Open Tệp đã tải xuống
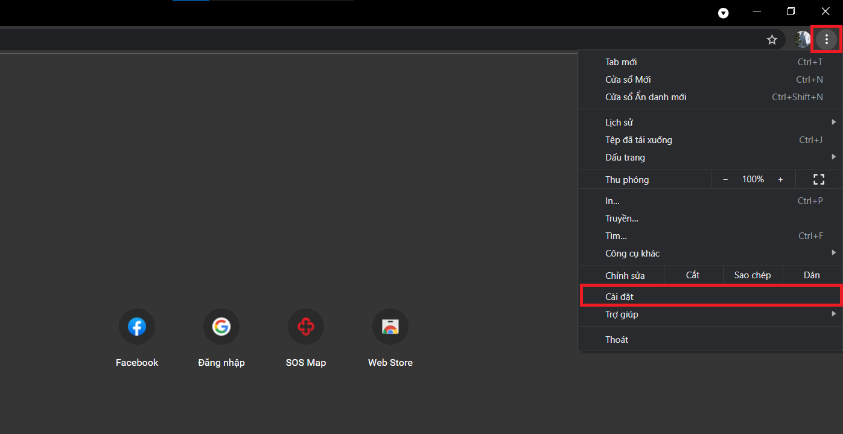 [710, 140]
